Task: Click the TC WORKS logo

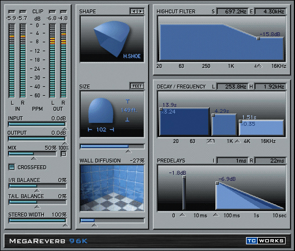Action: point(265,240)
